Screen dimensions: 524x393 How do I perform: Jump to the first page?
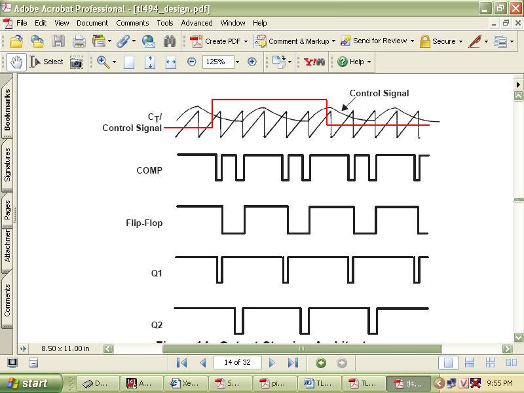pos(182,363)
